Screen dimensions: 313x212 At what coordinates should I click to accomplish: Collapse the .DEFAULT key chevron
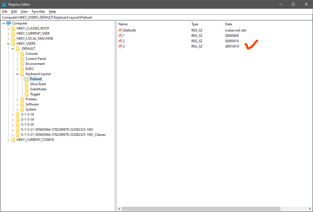click(x=13, y=49)
